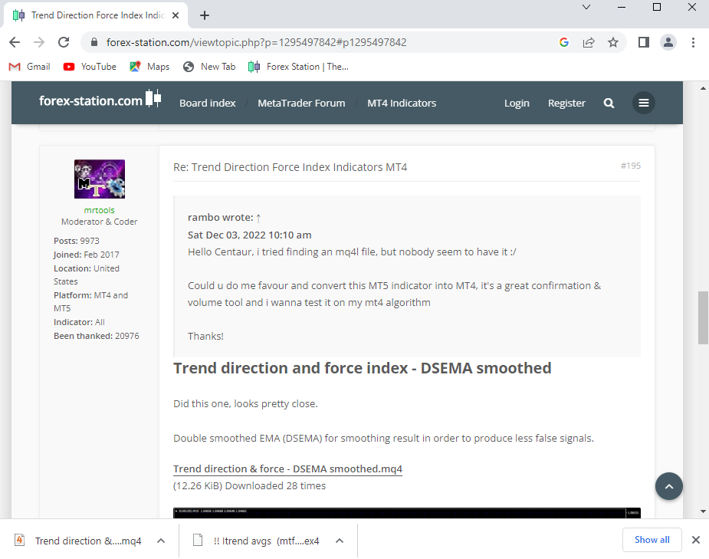Click the Login link

[517, 103]
